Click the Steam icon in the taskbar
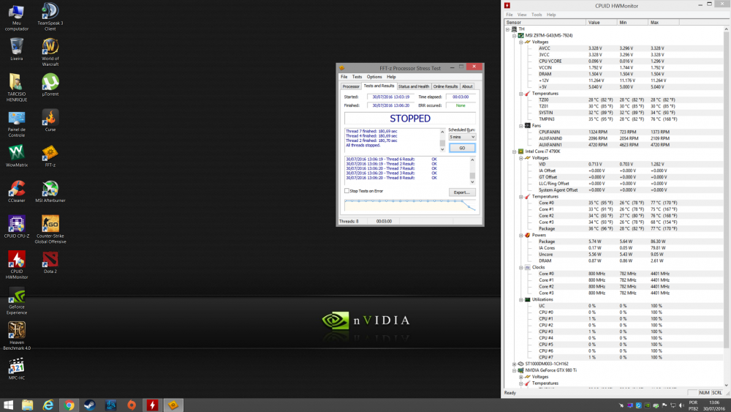Viewport: 731px width, 412px height. pyautogui.click(x=90, y=405)
